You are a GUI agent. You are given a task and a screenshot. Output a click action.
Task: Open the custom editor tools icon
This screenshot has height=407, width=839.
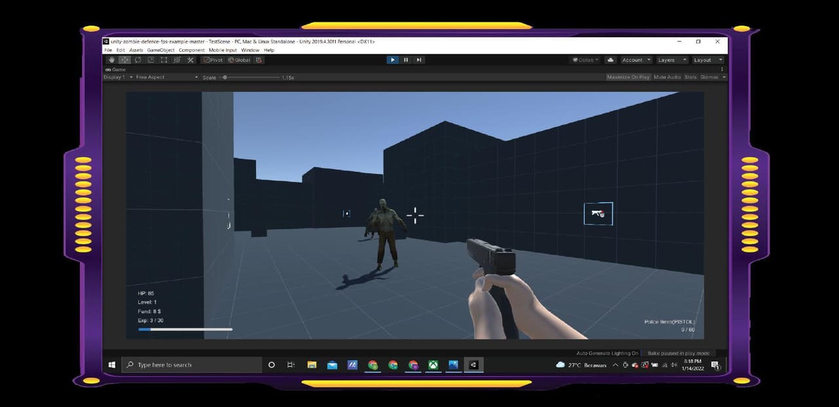190,60
